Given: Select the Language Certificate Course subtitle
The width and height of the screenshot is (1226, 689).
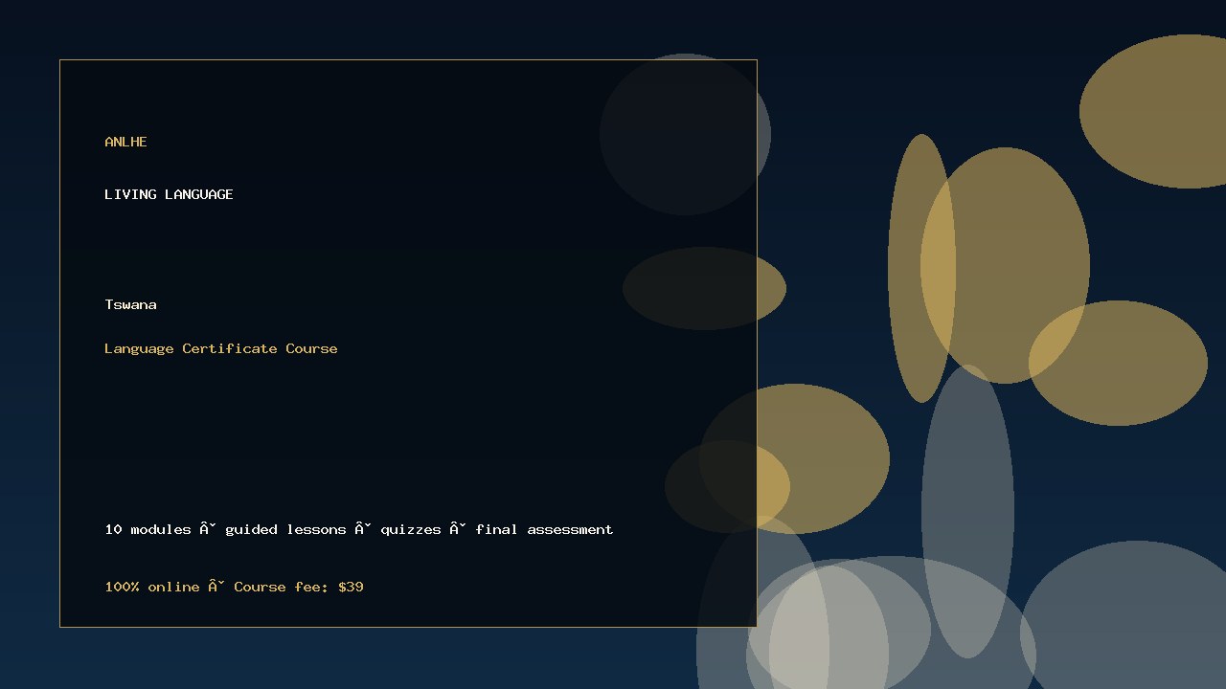Looking at the screenshot, I should [221, 348].
